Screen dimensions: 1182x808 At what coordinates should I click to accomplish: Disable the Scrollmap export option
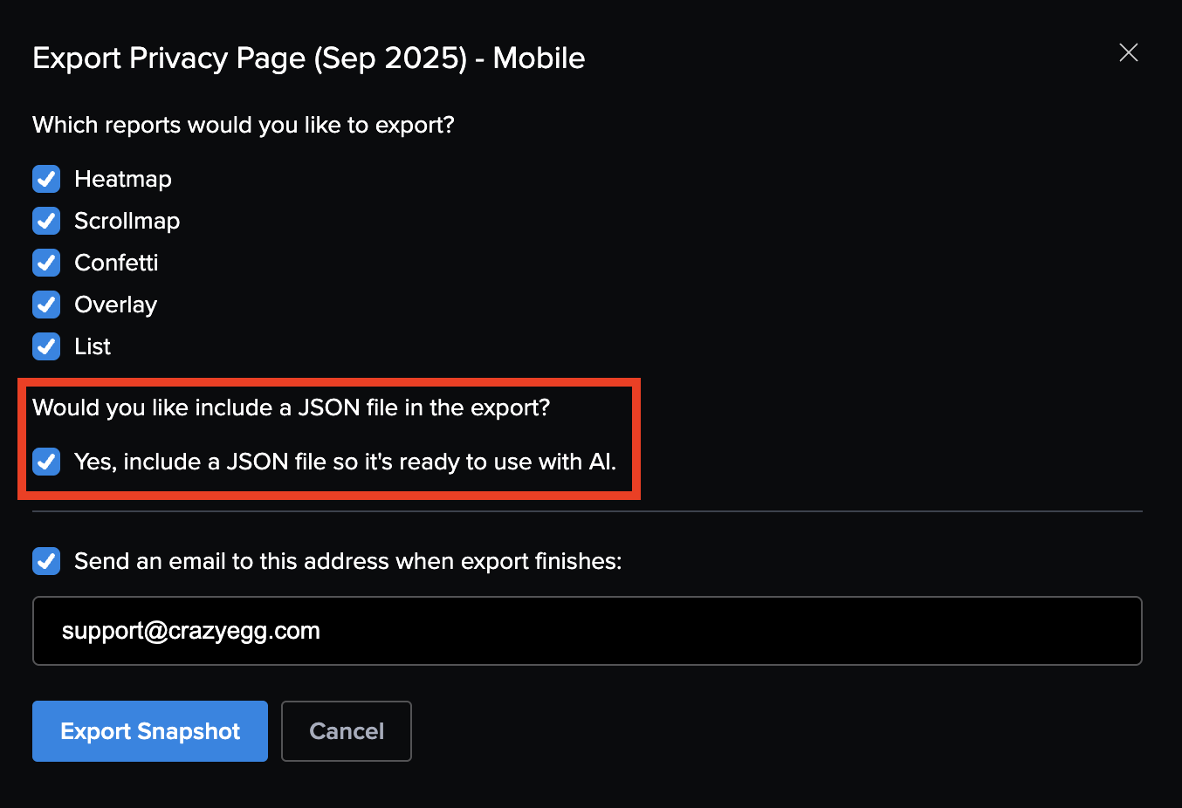tap(46, 221)
